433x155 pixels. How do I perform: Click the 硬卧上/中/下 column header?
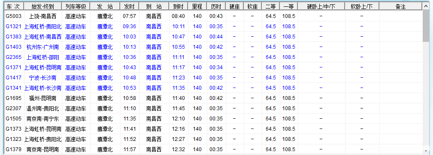pos(321,6)
